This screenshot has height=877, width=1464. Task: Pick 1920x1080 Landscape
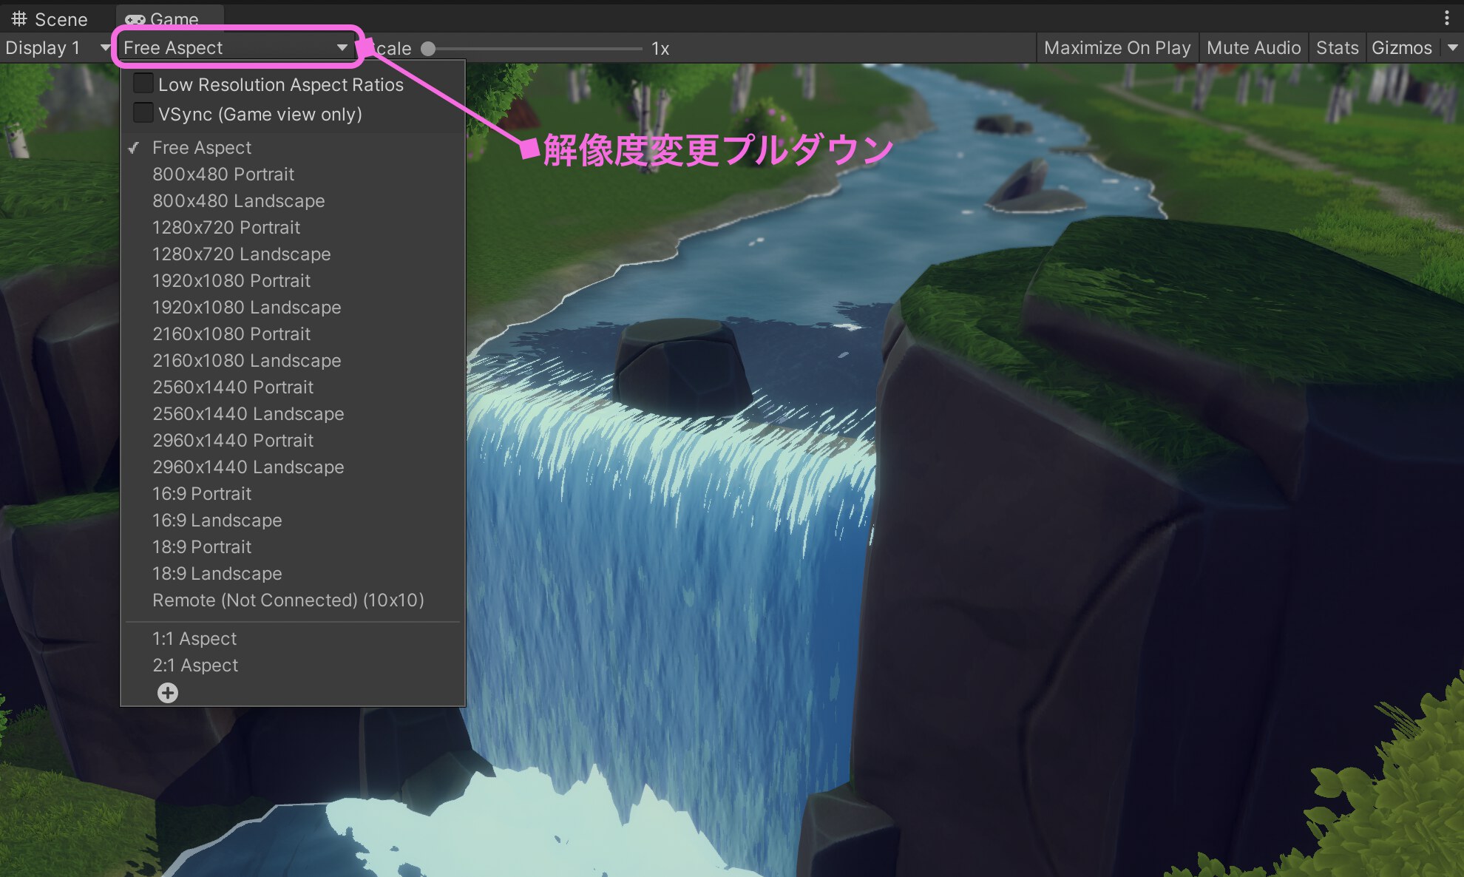293,308
